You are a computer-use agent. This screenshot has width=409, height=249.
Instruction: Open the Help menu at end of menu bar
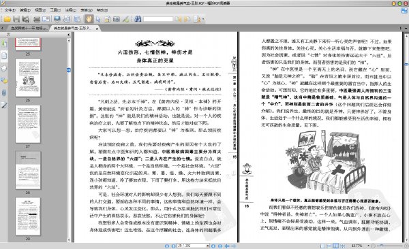pyautogui.click(x=102, y=10)
